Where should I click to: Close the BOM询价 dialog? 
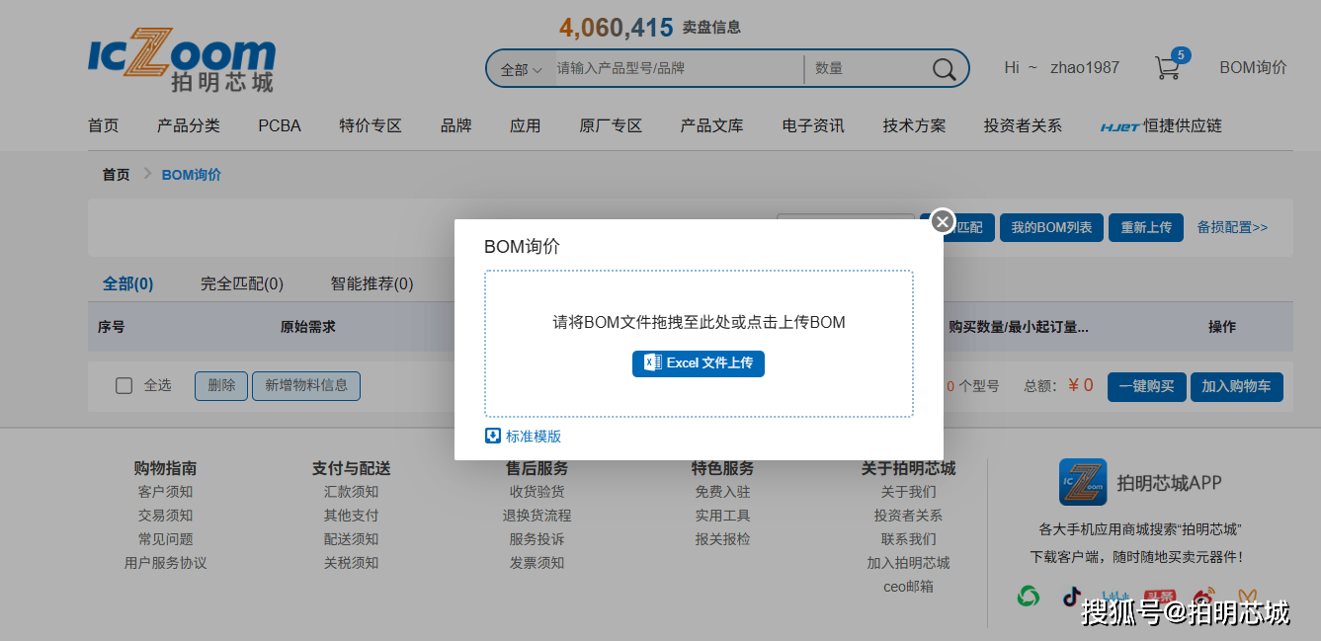pos(943,222)
